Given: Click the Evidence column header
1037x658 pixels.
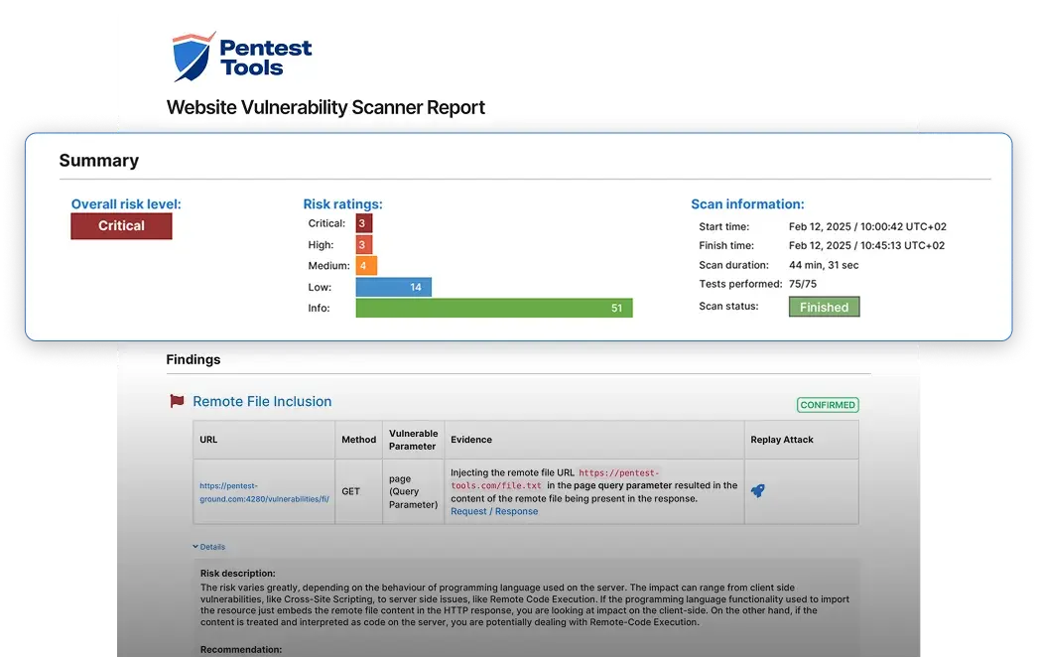Looking at the screenshot, I should 471,440.
